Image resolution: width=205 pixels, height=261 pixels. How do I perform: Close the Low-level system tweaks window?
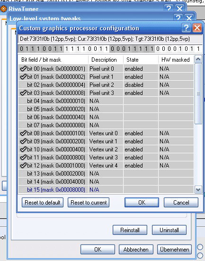(x=189, y=18)
